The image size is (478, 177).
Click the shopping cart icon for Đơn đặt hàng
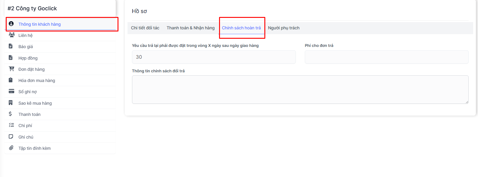coord(11,69)
